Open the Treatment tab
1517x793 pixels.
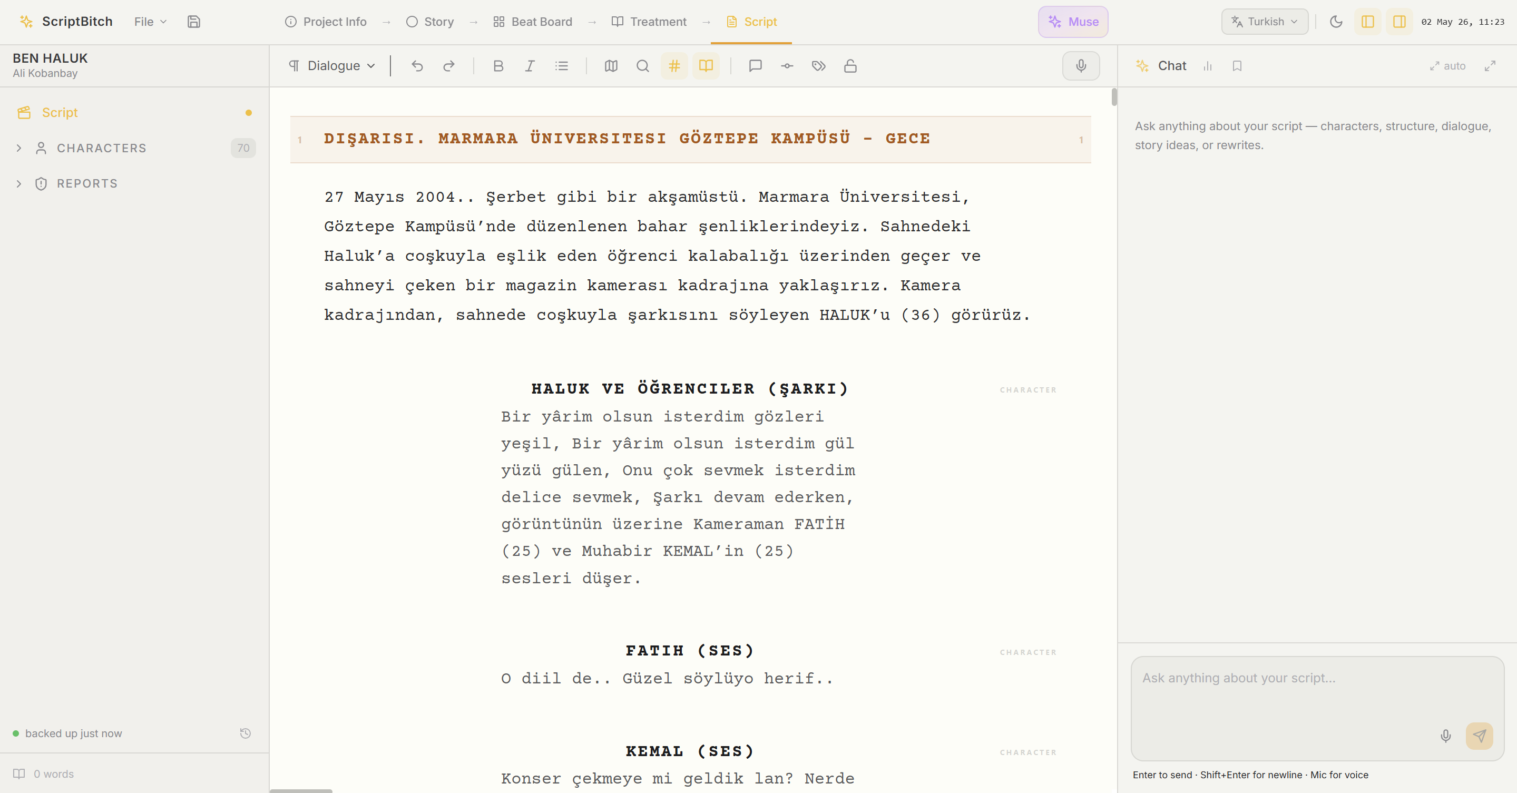(649, 22)
